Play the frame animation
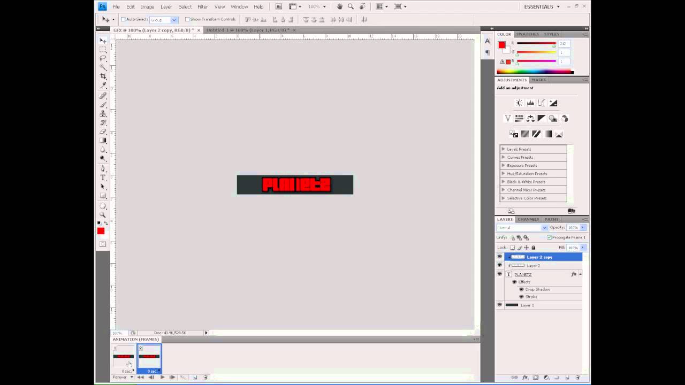Screen dimensions: 685x385 click(162, 378)
